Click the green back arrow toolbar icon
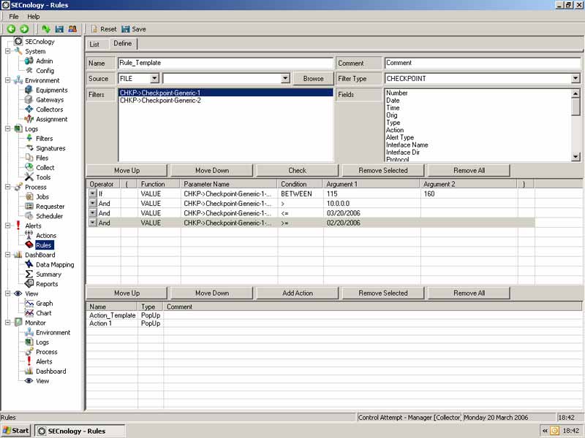Screen dimensions: 585x438 11,28
